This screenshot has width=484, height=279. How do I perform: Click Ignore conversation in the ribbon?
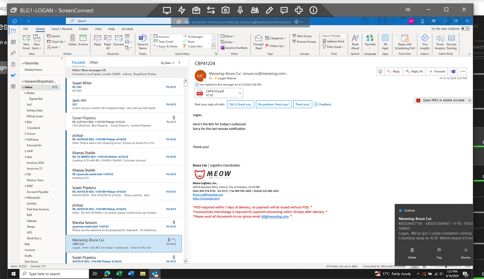tap(53, 36)
